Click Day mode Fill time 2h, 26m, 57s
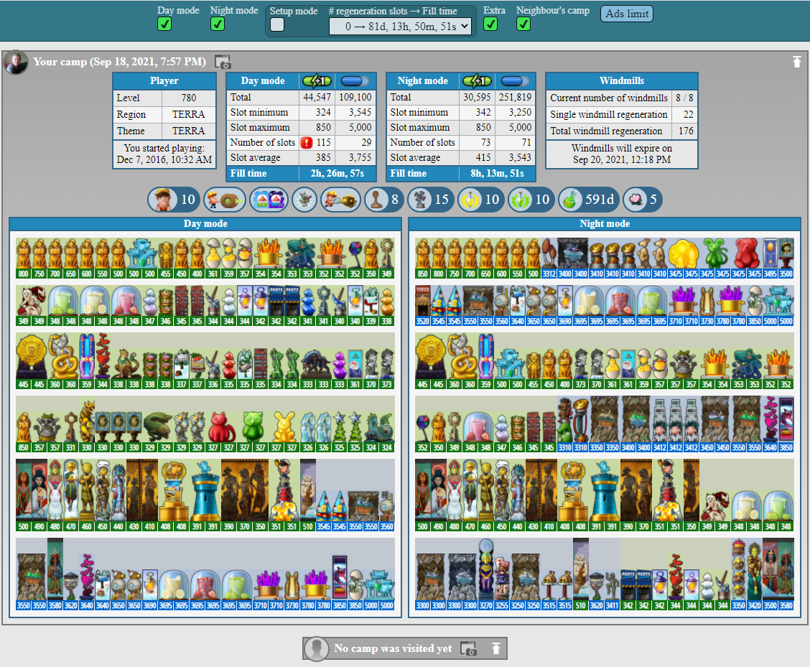810x667 pixels. tap(337, 174)
